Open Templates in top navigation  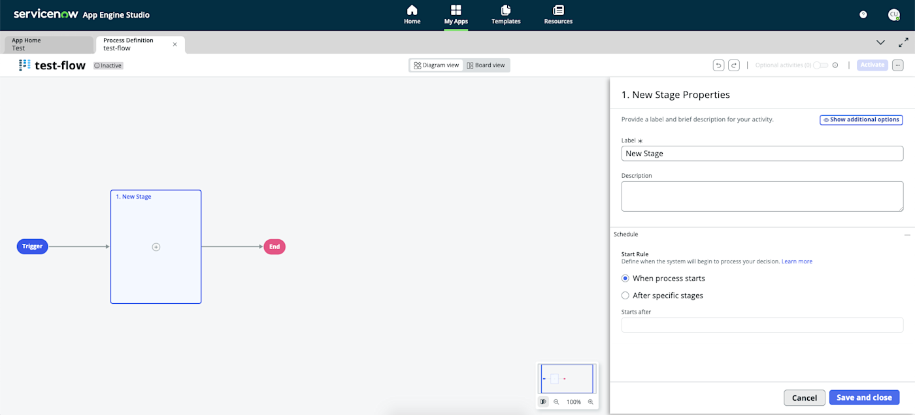[506, 14]
